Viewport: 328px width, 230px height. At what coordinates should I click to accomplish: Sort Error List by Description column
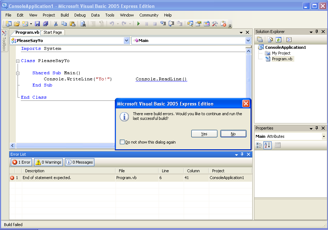coord(69,171)
